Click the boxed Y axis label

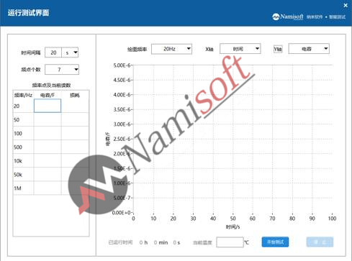tap(278, 49)
